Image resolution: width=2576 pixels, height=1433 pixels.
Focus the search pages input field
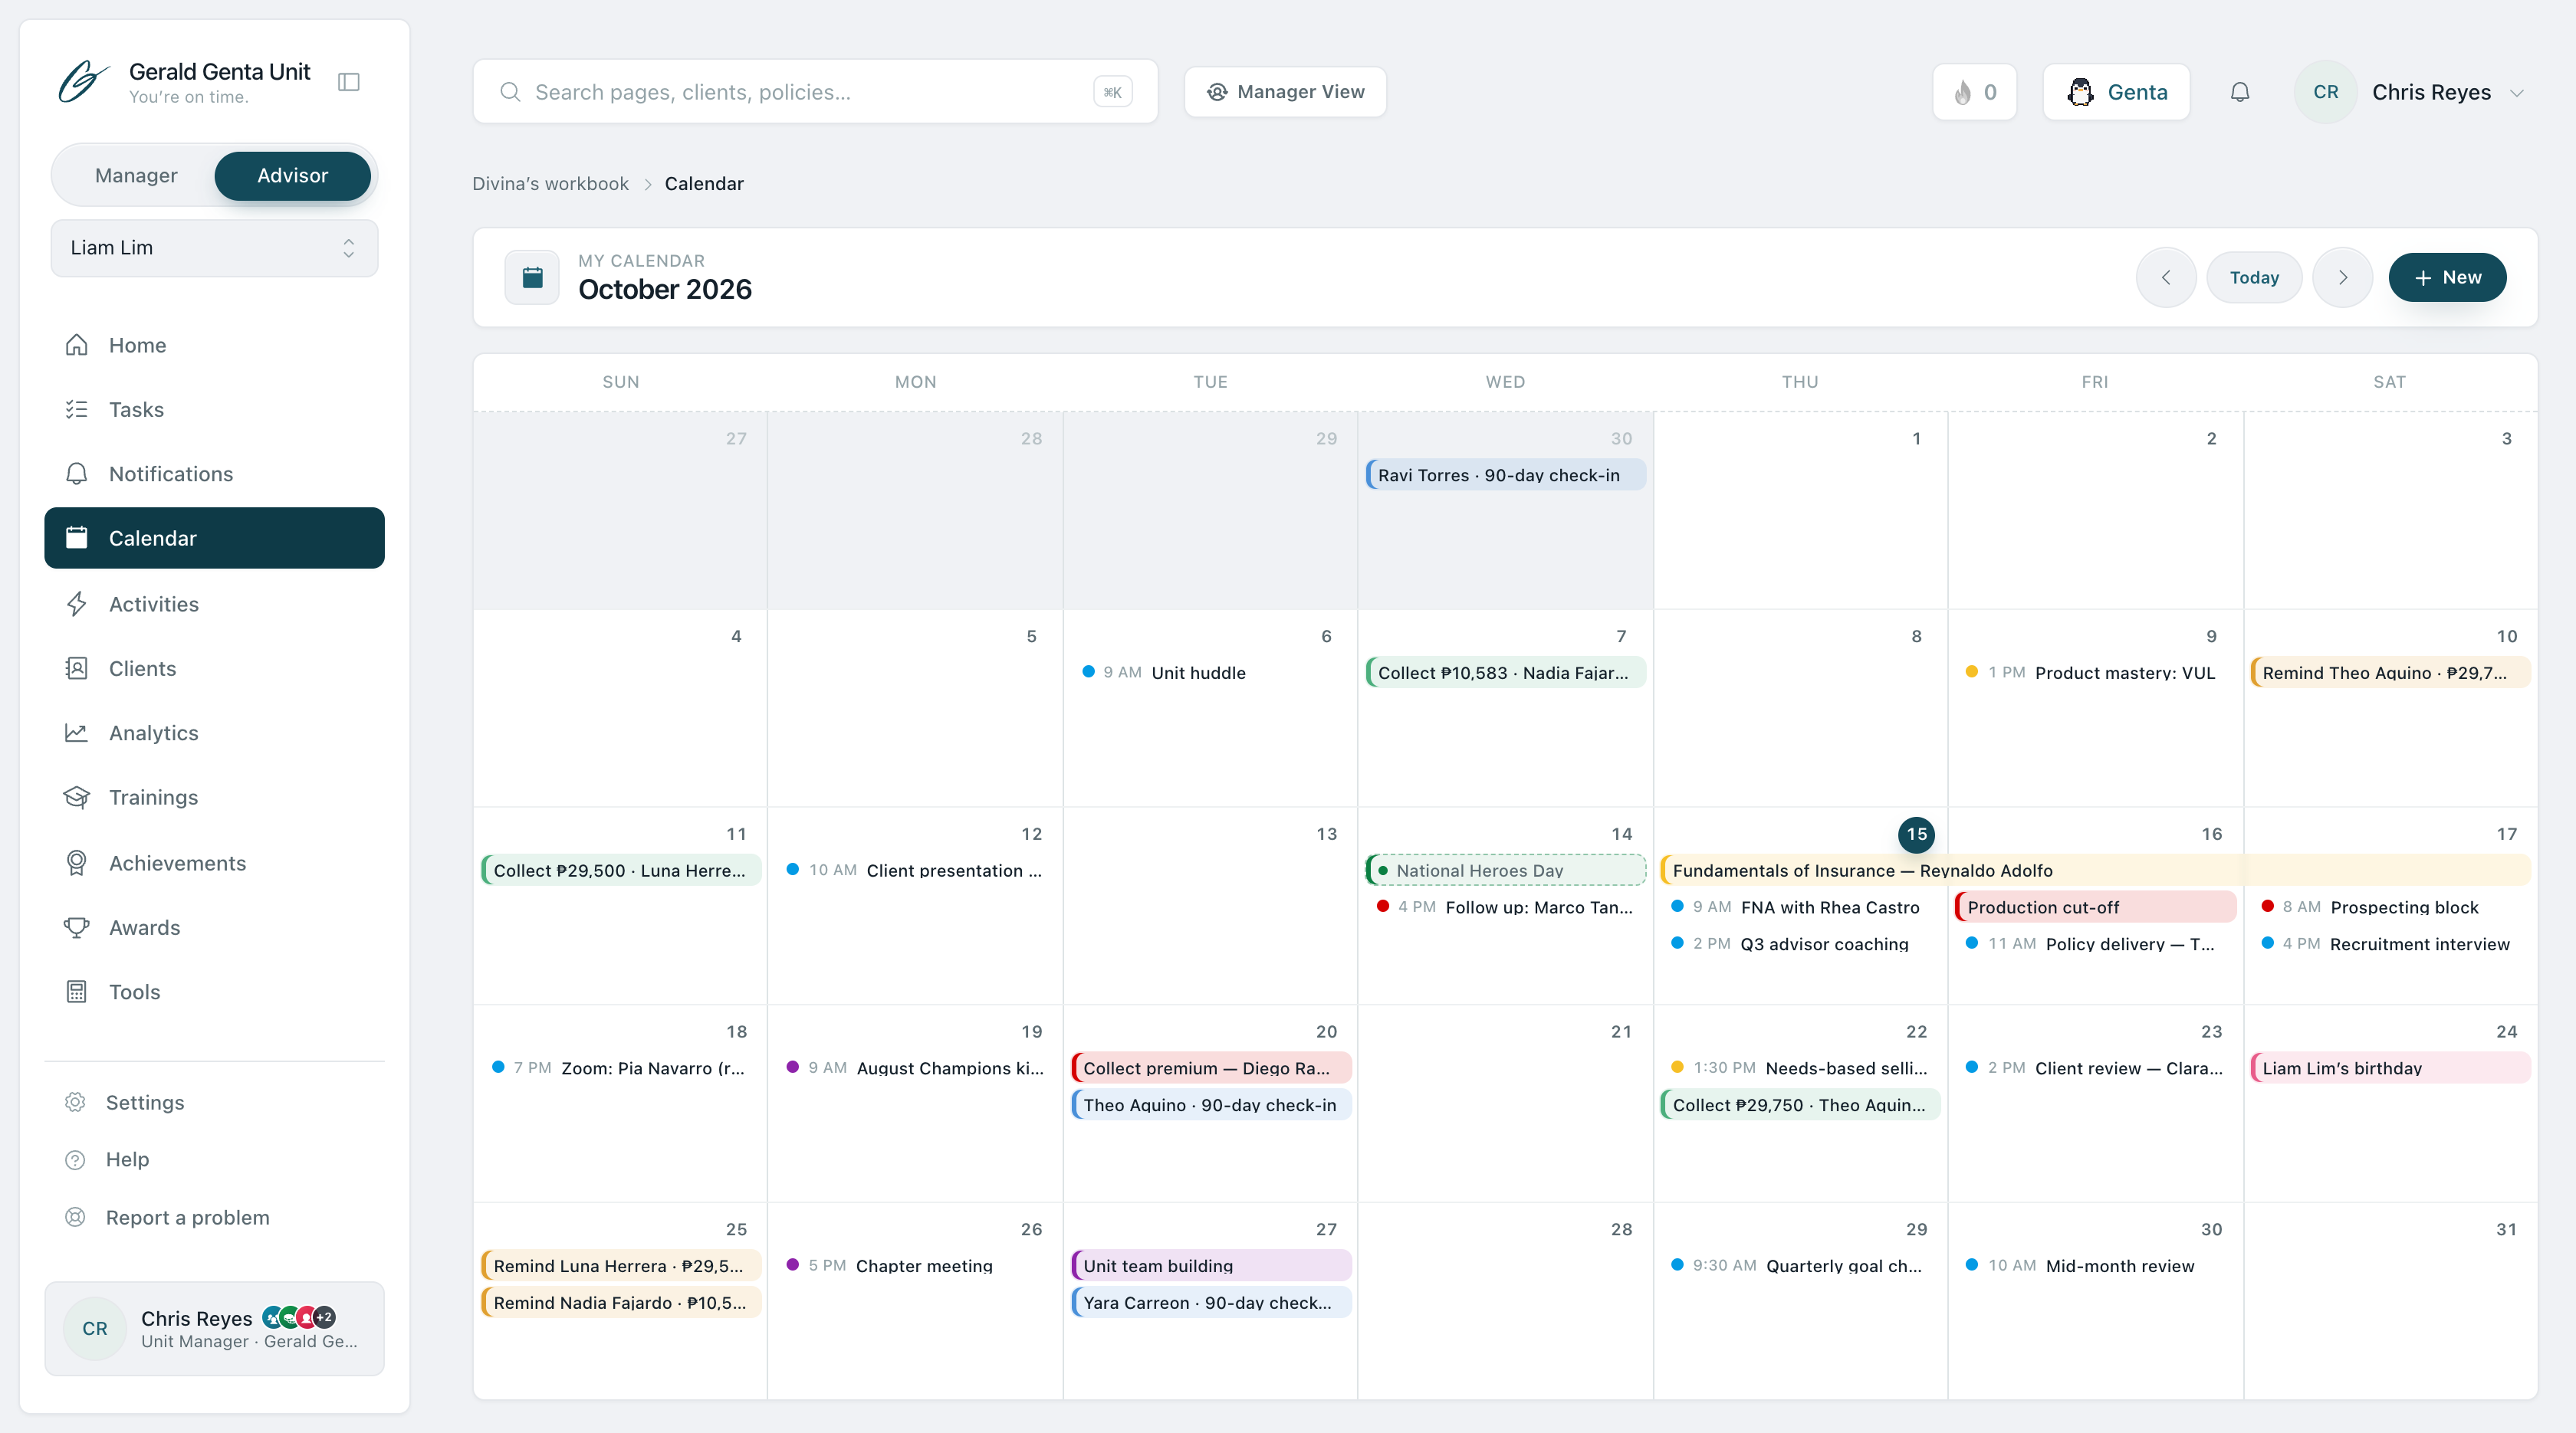tap(815, 92)
